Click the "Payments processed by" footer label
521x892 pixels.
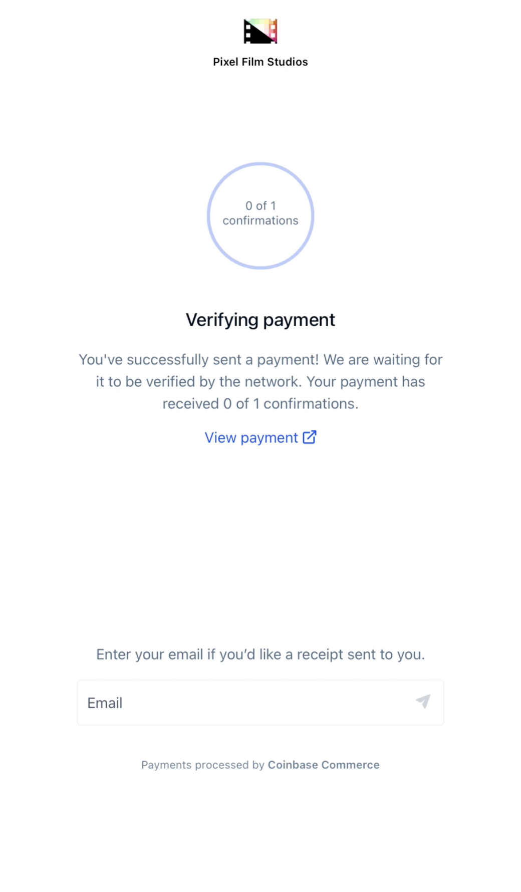[x=202, y=765]
